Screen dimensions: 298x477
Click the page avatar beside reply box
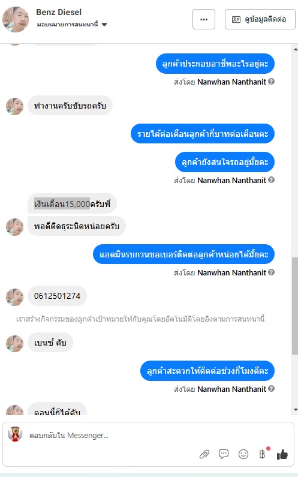point(15,434)
